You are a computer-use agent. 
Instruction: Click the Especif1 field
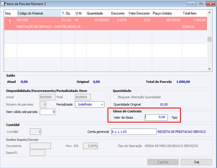click(x=38, y=153)
